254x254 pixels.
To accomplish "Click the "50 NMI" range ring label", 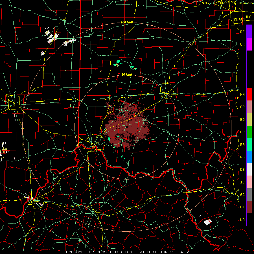I will [127, 75].
